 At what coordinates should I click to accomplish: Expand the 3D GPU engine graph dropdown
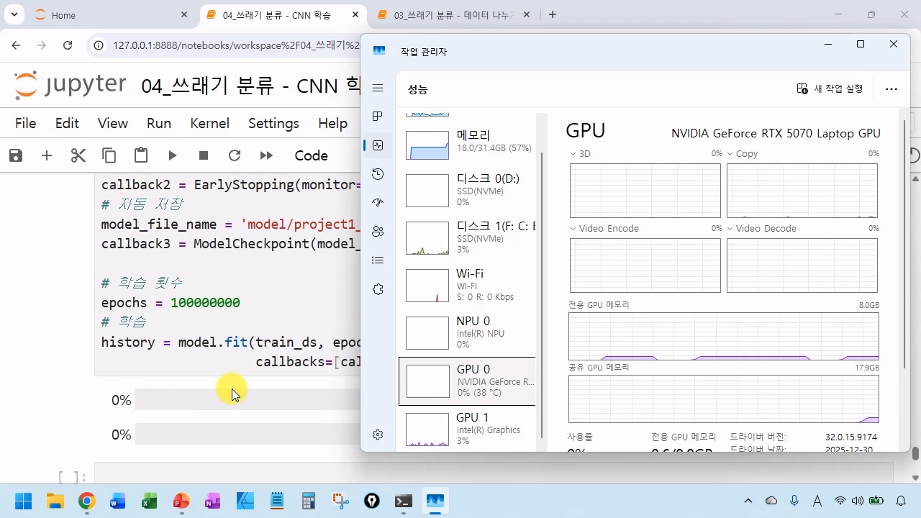point(574,154)
